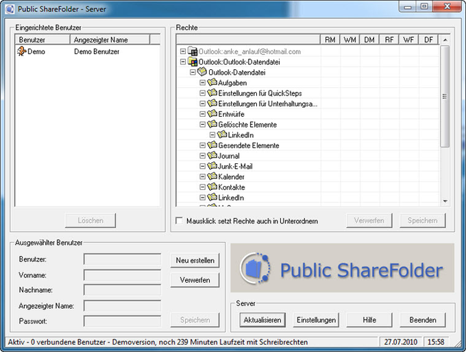Click the Kontakte folder icon
466x352 pixels.
tap(212, 187)
